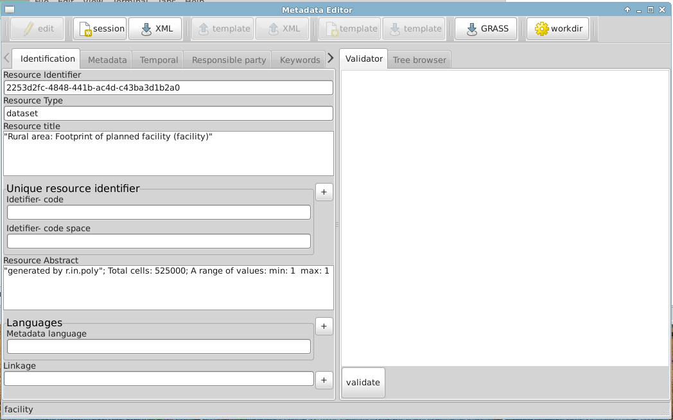The height and width of the screenshot is (420, 673).
Task: Click the edit pencil toolbar button
Action: [37, 29]
